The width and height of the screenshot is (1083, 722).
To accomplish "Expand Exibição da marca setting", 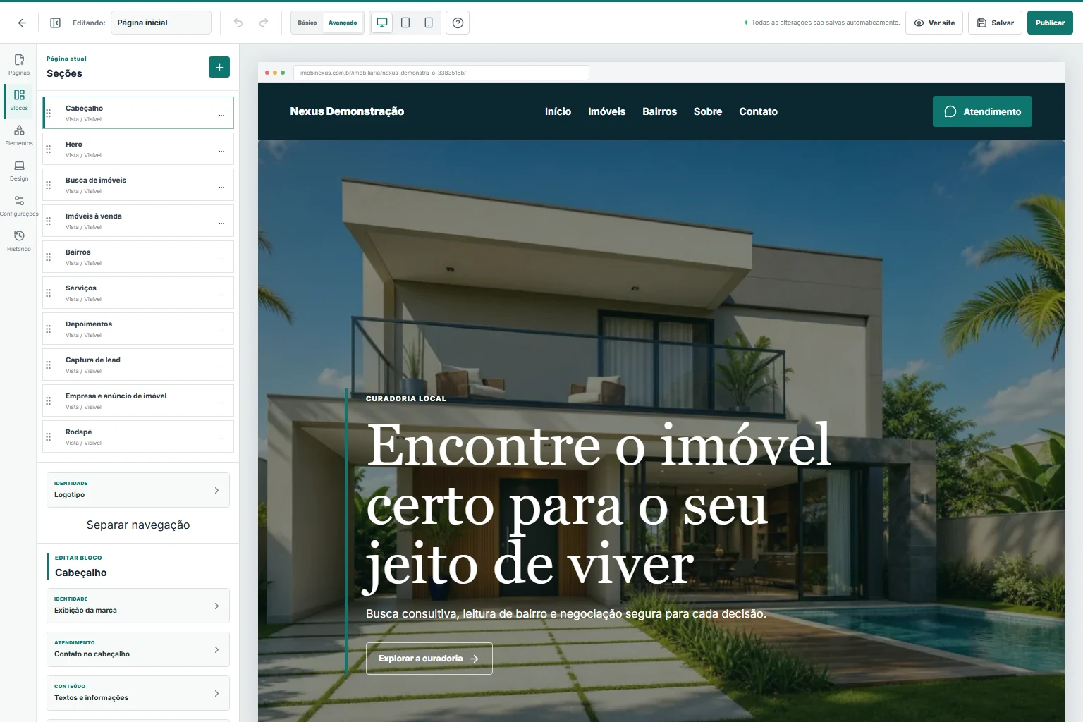I will (x=138, y=606).
